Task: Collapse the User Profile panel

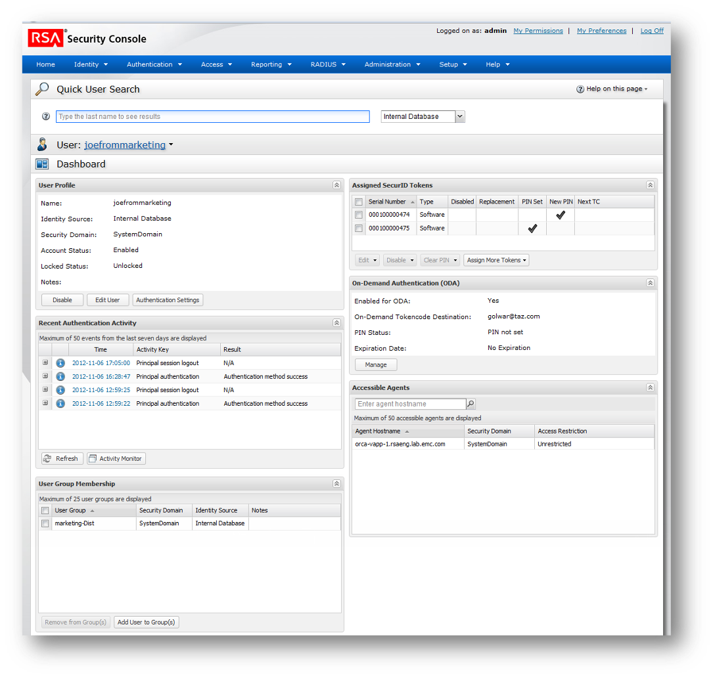Action: 336,186
